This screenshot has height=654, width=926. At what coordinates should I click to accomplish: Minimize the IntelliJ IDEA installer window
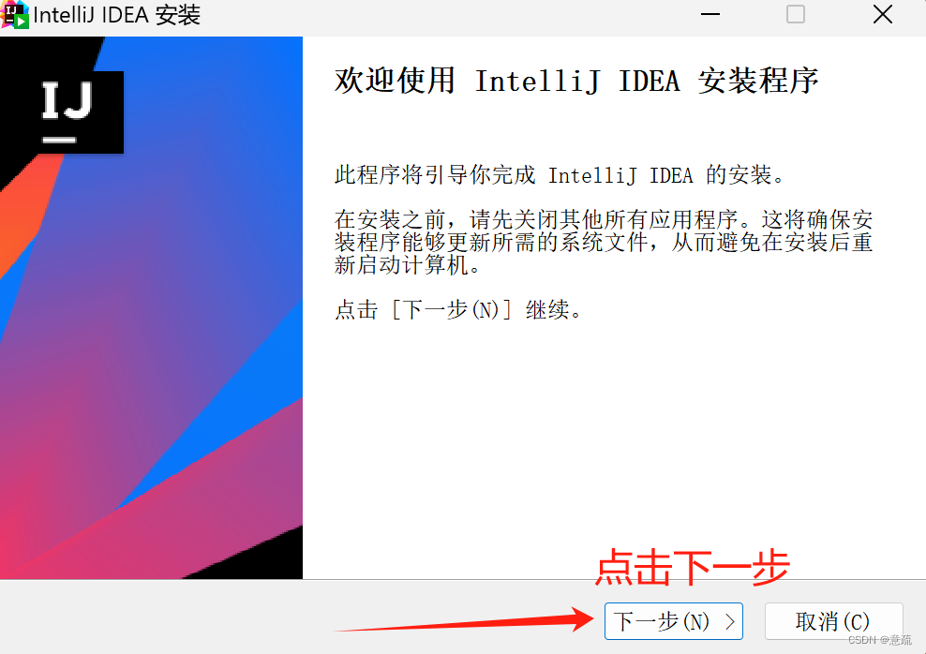coord(709,14)
